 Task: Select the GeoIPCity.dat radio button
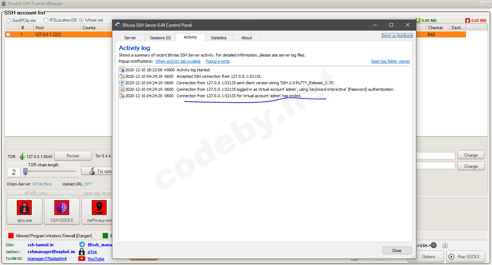tap(8, 21)
